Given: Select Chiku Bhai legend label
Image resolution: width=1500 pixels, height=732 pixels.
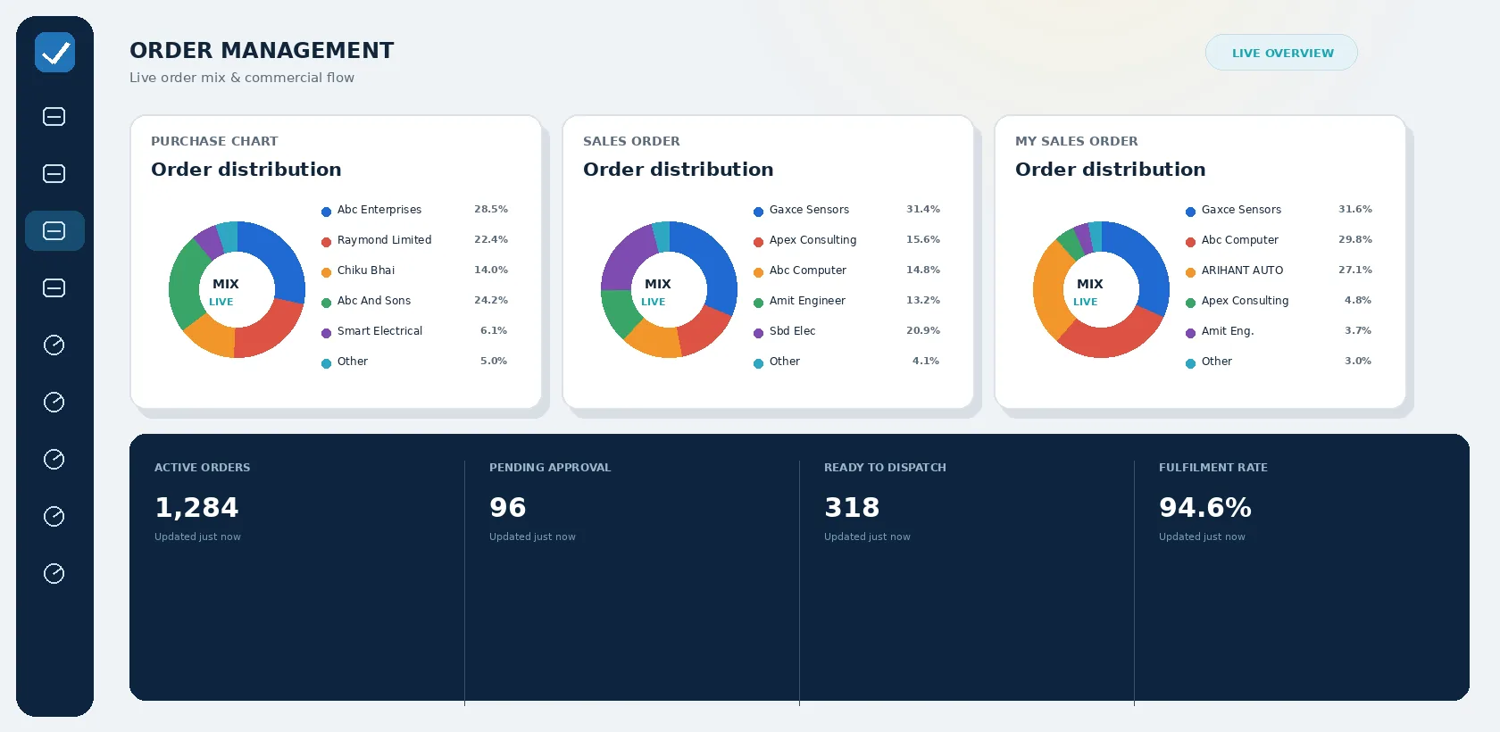Looking at the screenshot, I should click(366, 270).
